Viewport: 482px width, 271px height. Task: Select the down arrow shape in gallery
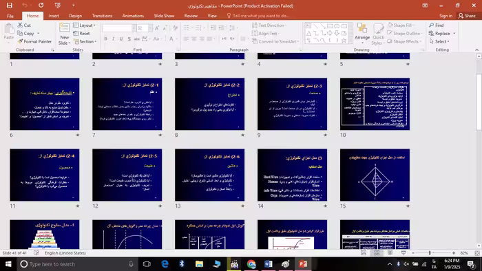(337, 33)
